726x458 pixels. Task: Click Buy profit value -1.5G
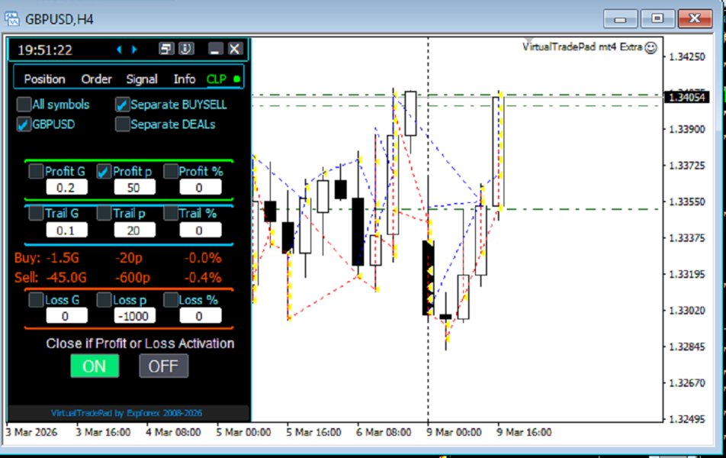coord(62,258)
